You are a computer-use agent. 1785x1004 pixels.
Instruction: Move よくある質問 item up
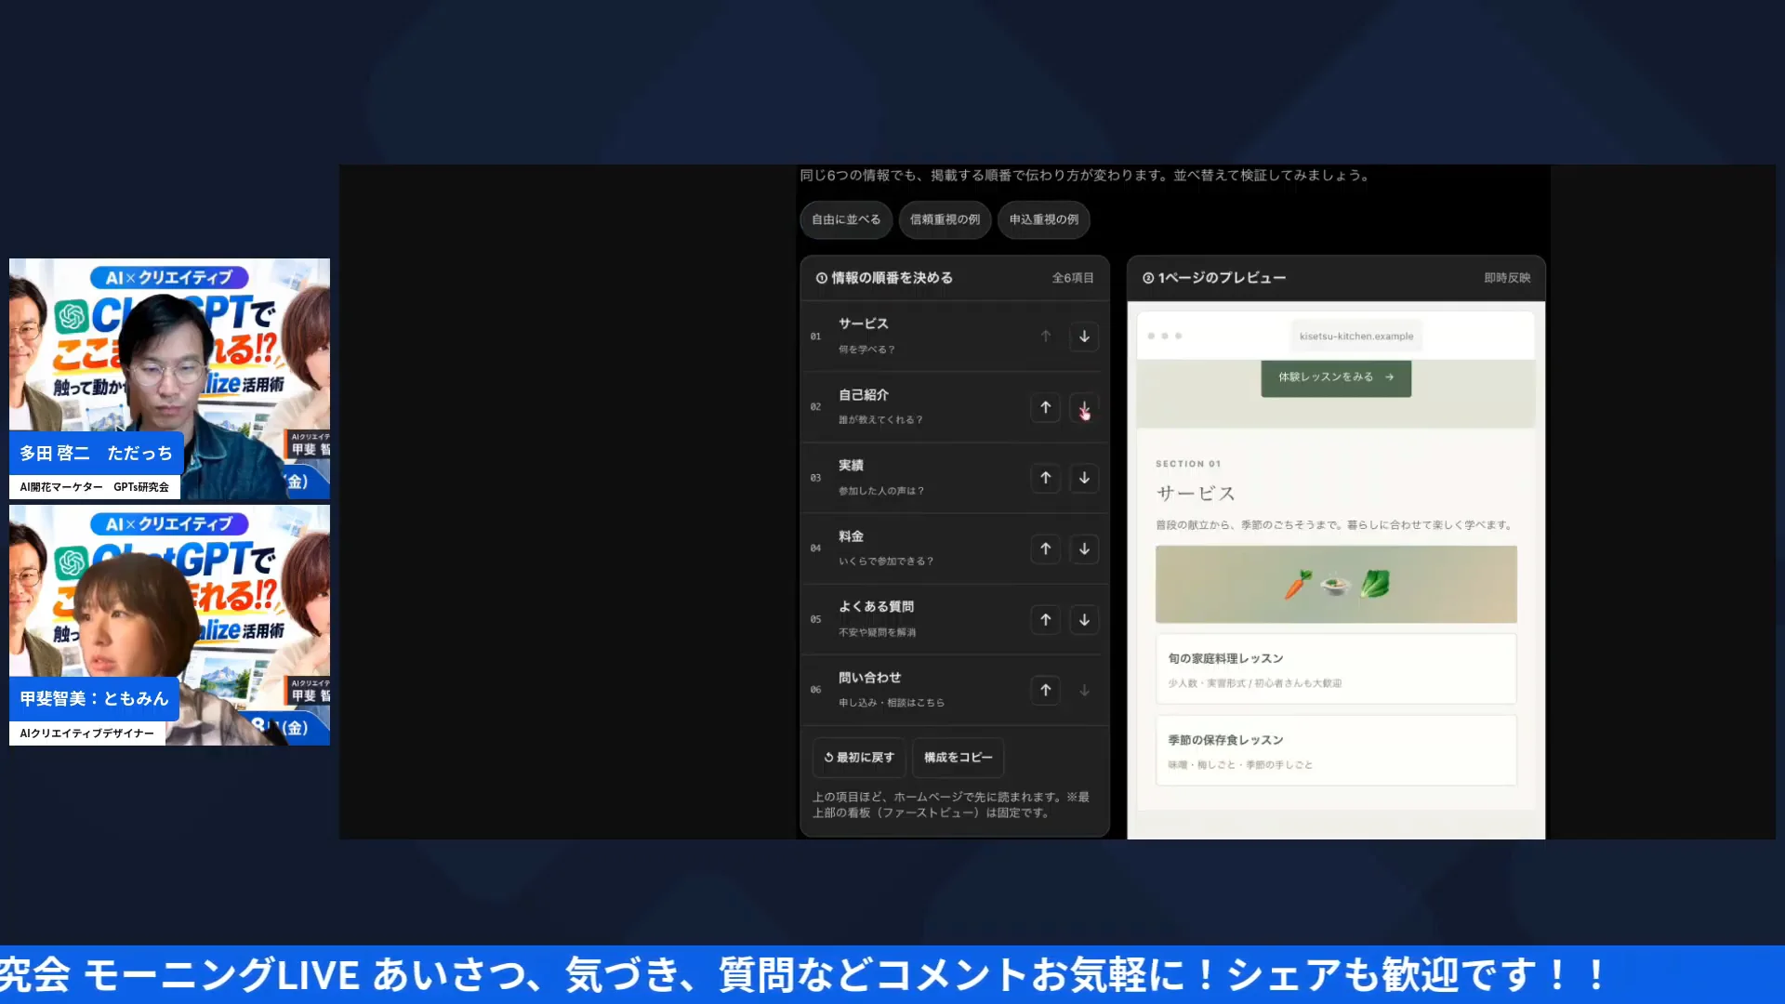coord(1046,620)
